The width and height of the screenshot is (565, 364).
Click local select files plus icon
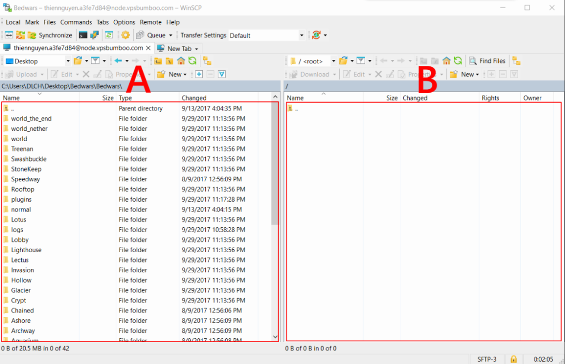199,74
